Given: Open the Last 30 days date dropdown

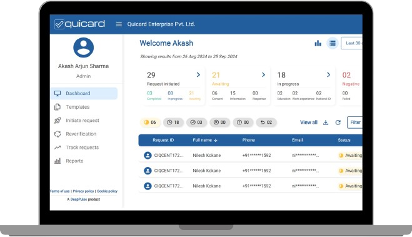Looking at the screenshot, I should coord(352,43).
